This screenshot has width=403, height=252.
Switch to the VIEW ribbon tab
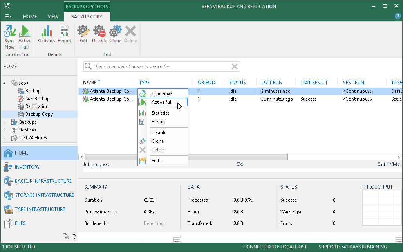[x=53, y=16]
